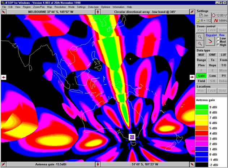The width and height of the screenshot is (228, 168).
Task: Click Hold in Zoom control
Action: coord(222,30)
